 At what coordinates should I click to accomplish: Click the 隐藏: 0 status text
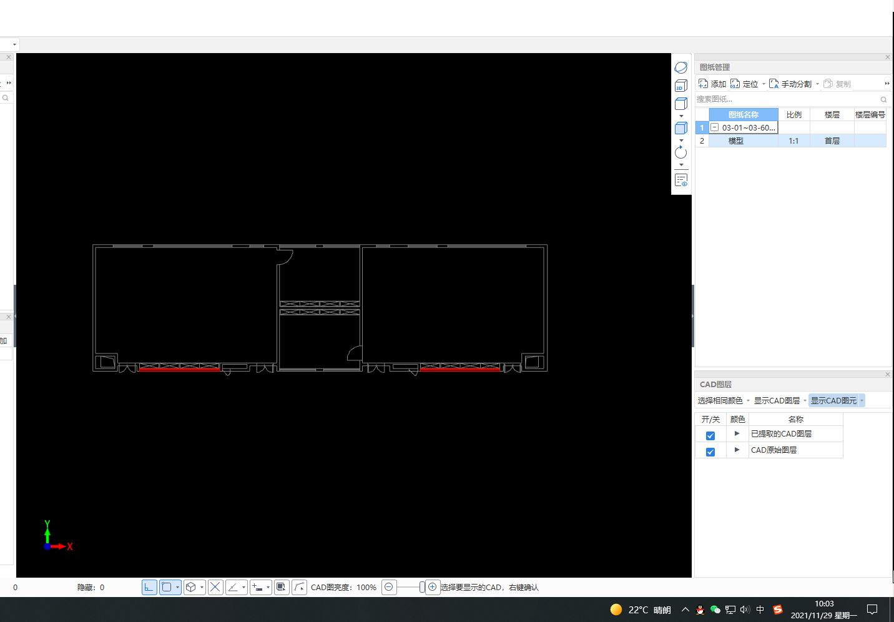(x=91, y=587)
